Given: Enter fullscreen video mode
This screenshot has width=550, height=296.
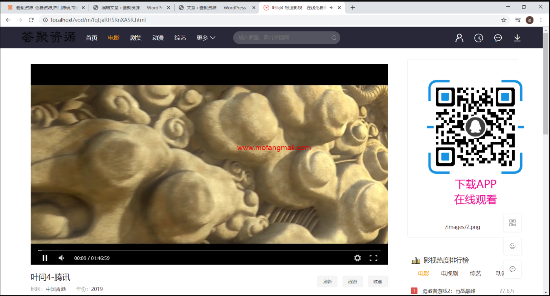Looking at the screenshot, I should coord(373,258).
